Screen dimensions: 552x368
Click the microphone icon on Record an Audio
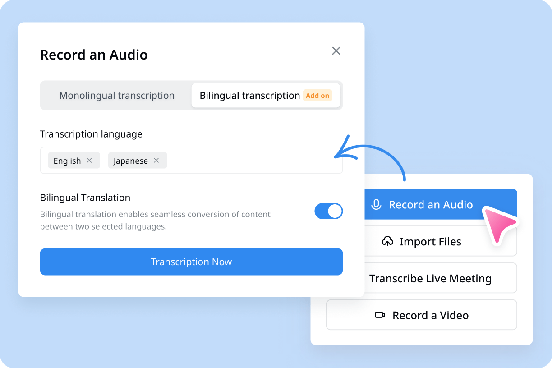click(376, 204)
